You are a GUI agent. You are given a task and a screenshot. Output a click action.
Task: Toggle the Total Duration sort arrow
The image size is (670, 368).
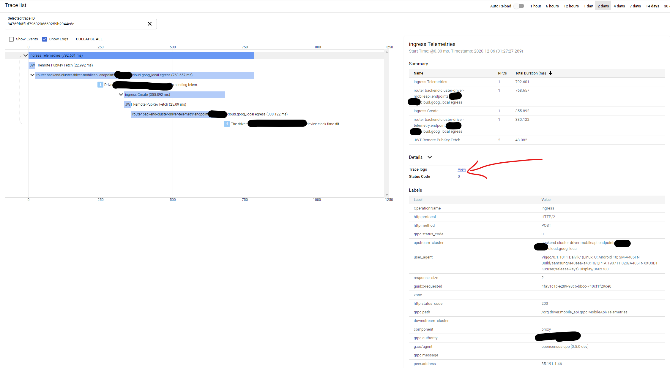[x=551, y=73]
